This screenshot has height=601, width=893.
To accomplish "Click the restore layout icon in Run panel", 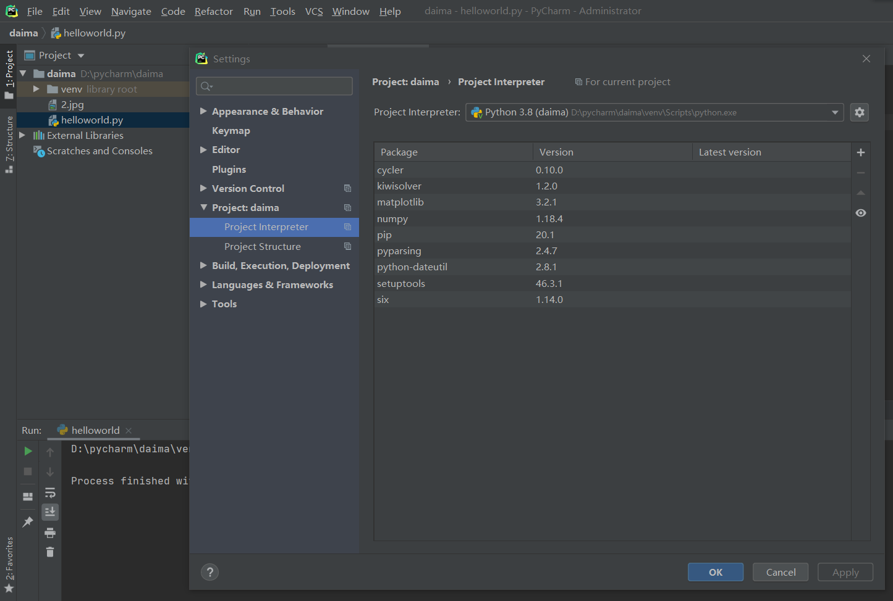I will coord(28,496).
